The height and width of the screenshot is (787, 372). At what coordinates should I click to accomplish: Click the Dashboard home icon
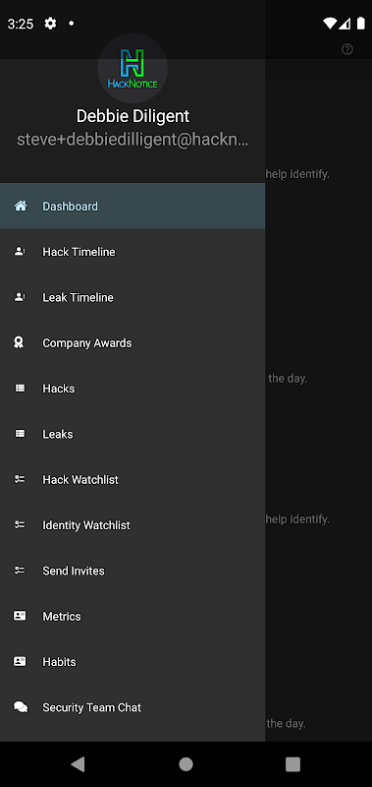click(20, 206)
